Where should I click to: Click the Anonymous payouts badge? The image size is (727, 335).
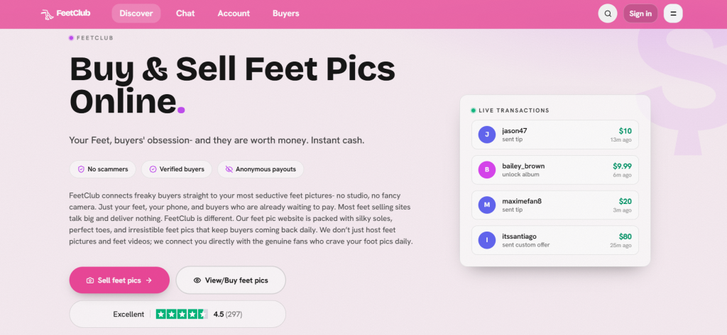pos(261,169)
